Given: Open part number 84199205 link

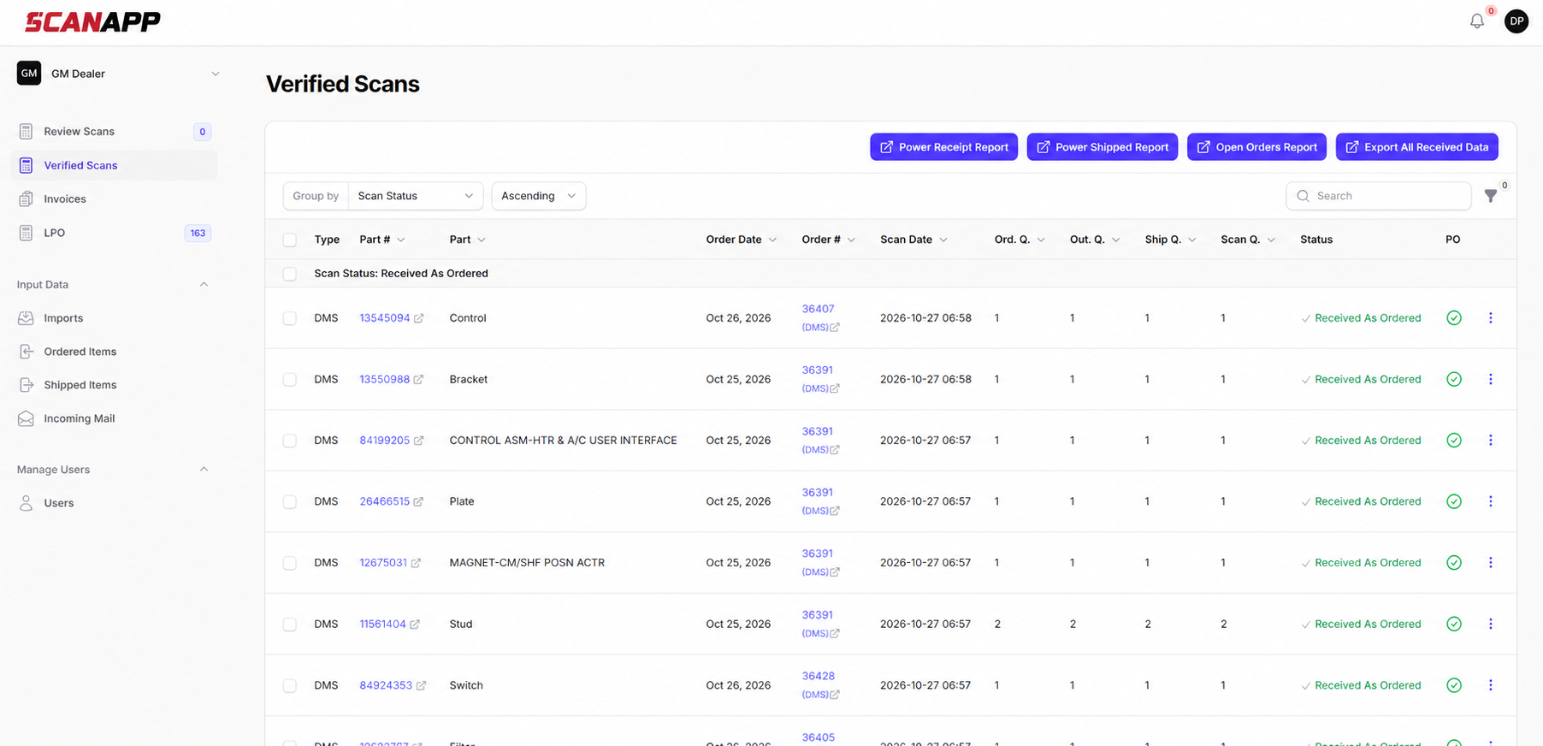Looking at the screenshot, I should click(x=384, y=441).
